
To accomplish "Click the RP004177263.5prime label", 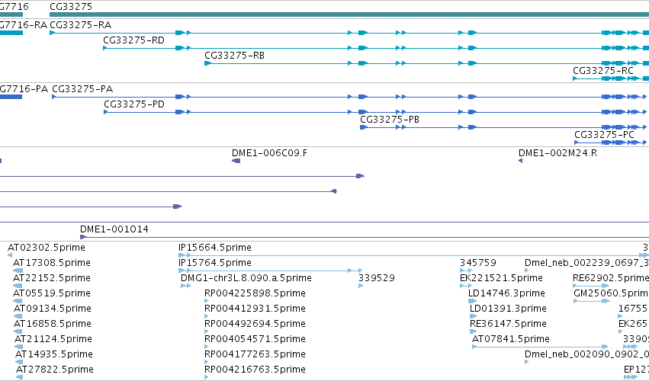I will coord(255,354).
